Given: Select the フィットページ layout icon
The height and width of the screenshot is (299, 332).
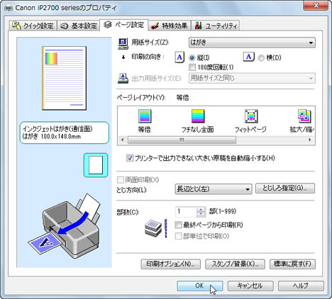Looking at the screenshot, I should click(251, 116).
